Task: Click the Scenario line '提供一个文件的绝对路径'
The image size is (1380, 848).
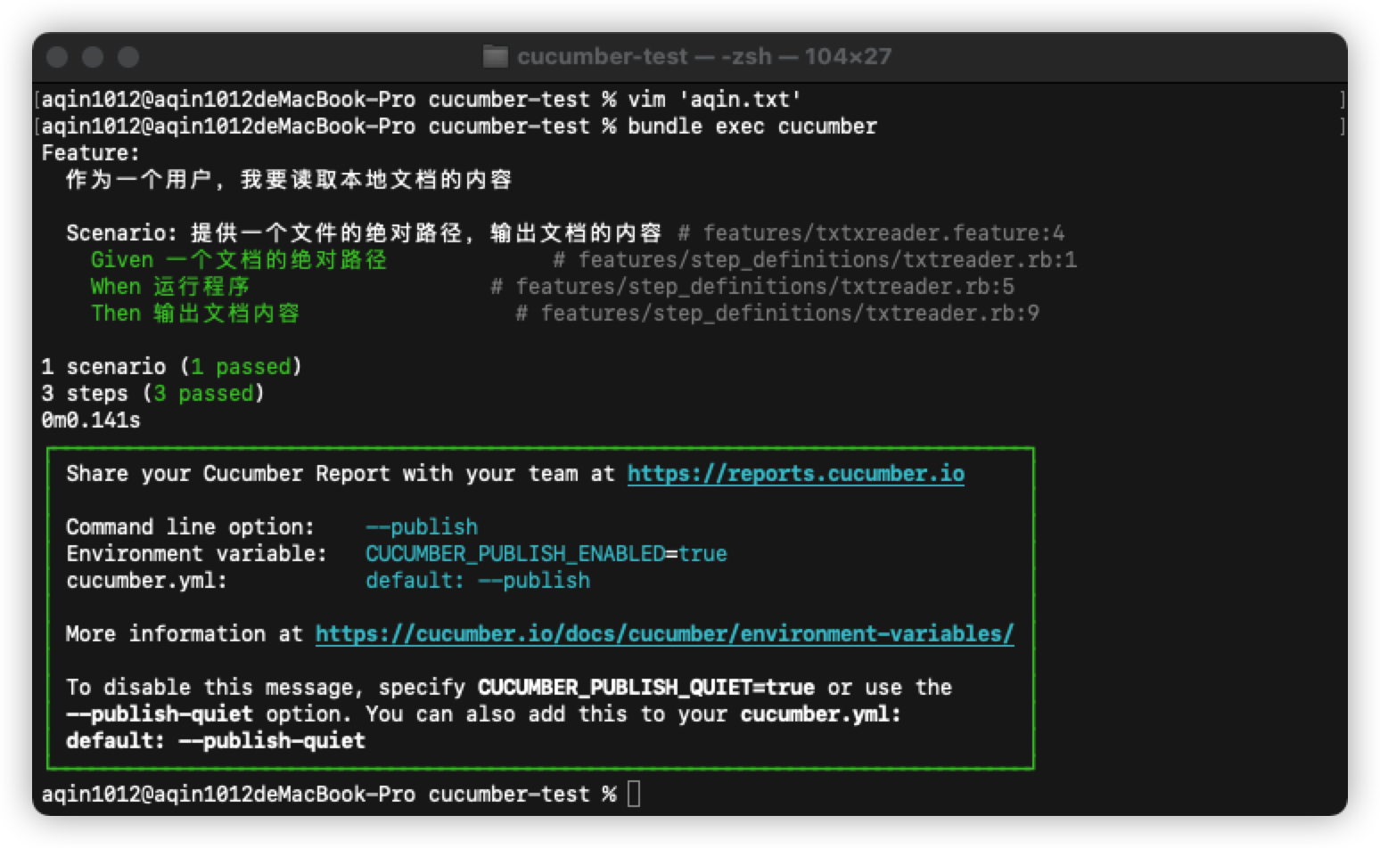Action: click(x=326, y=233)
